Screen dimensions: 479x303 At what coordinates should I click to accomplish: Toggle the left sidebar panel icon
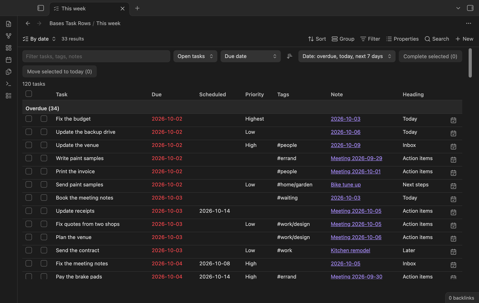click(40, 8)
